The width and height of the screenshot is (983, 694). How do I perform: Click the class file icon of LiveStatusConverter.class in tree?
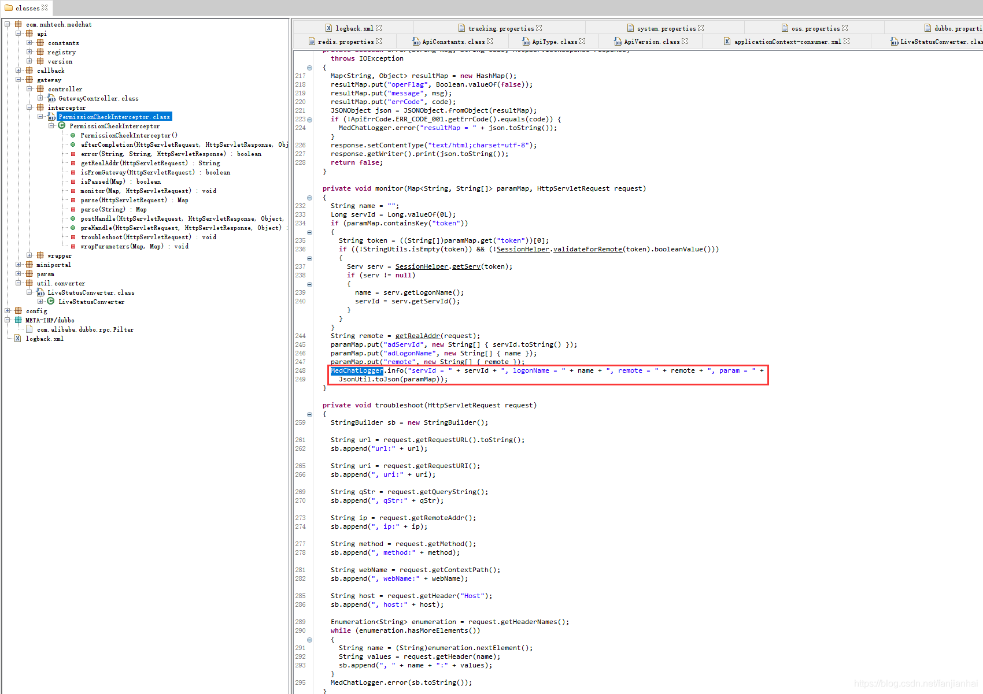[40, 292]
